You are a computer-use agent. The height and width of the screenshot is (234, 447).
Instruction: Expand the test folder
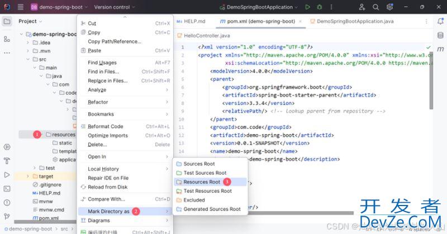pyautogui.click(x=34, y=168)
